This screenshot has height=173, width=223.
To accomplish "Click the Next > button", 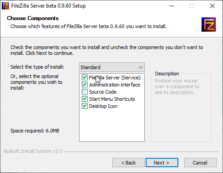I will coord(162,163).
